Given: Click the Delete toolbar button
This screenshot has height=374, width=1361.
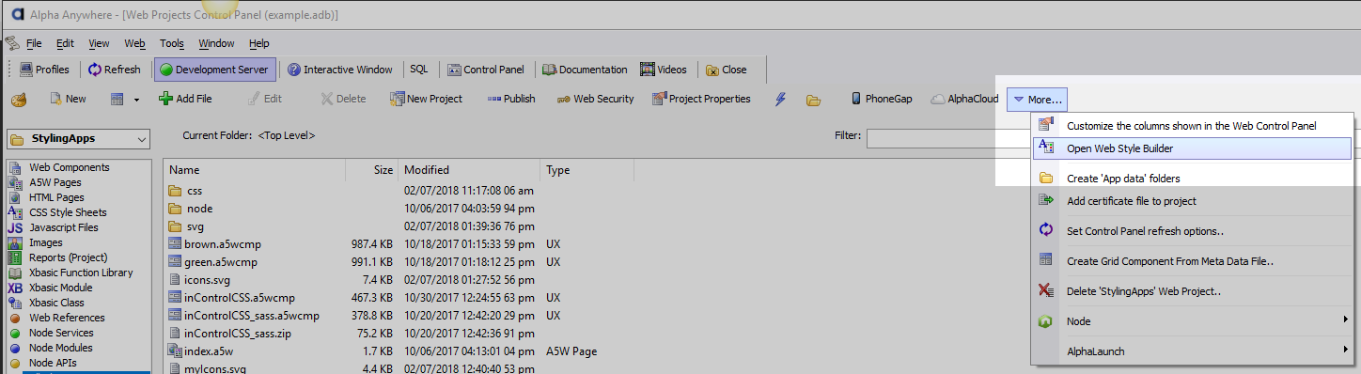Looking at the screenshot, I should coord(343,99).
